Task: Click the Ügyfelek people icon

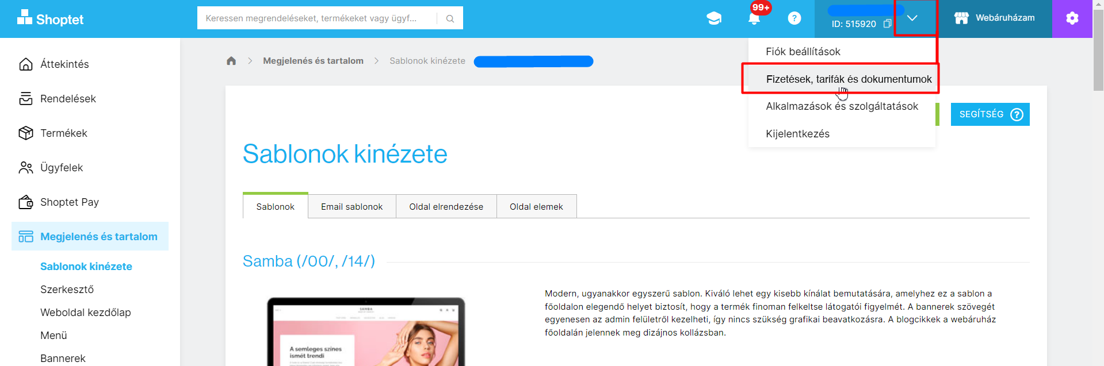Action: [26, 167]
